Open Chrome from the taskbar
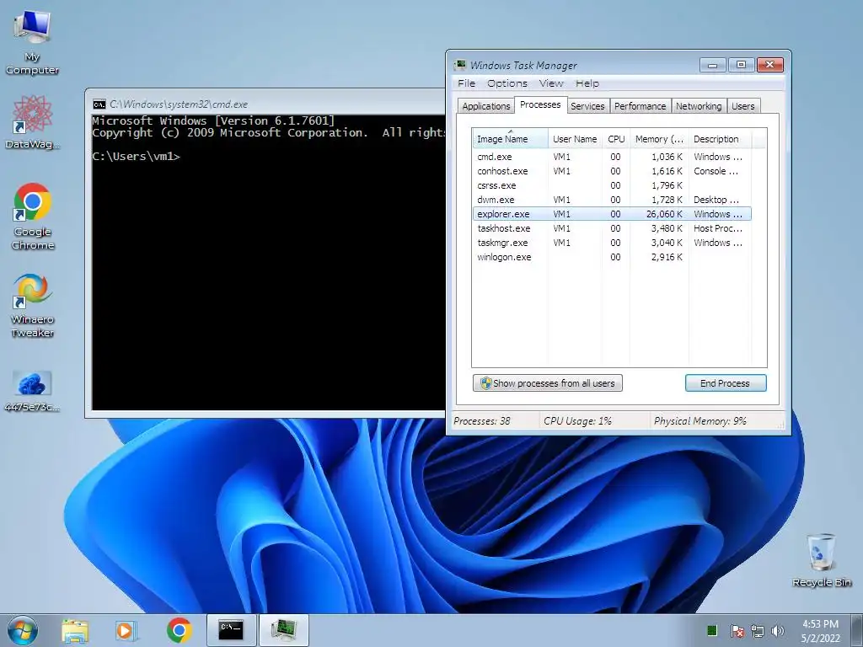Viewport: 863px width, 647px height. click(x=179, y=630)
